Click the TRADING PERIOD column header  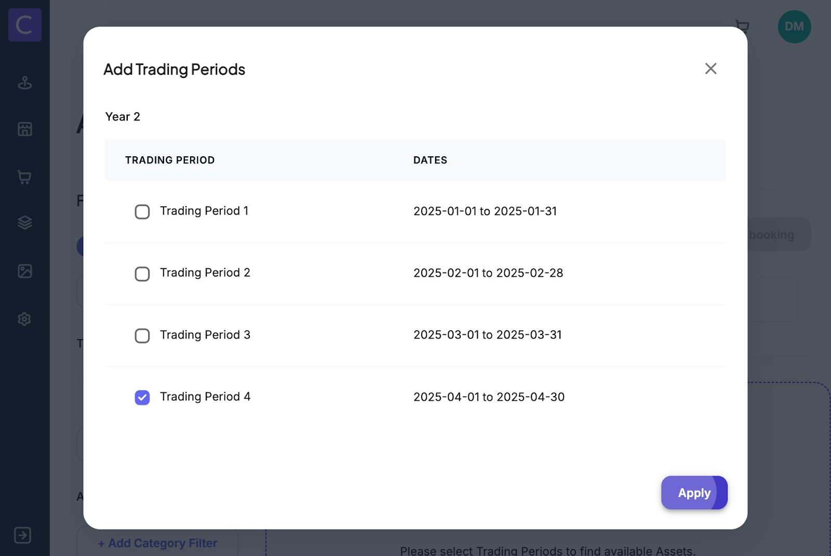click(x=170, y=160)
